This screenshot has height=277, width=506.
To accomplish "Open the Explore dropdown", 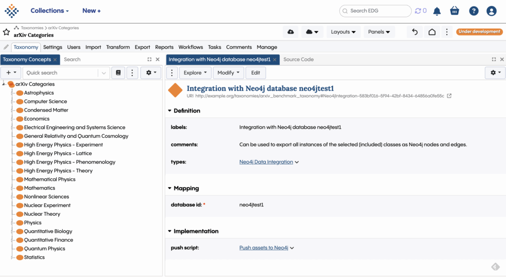I will coord(195,73).
